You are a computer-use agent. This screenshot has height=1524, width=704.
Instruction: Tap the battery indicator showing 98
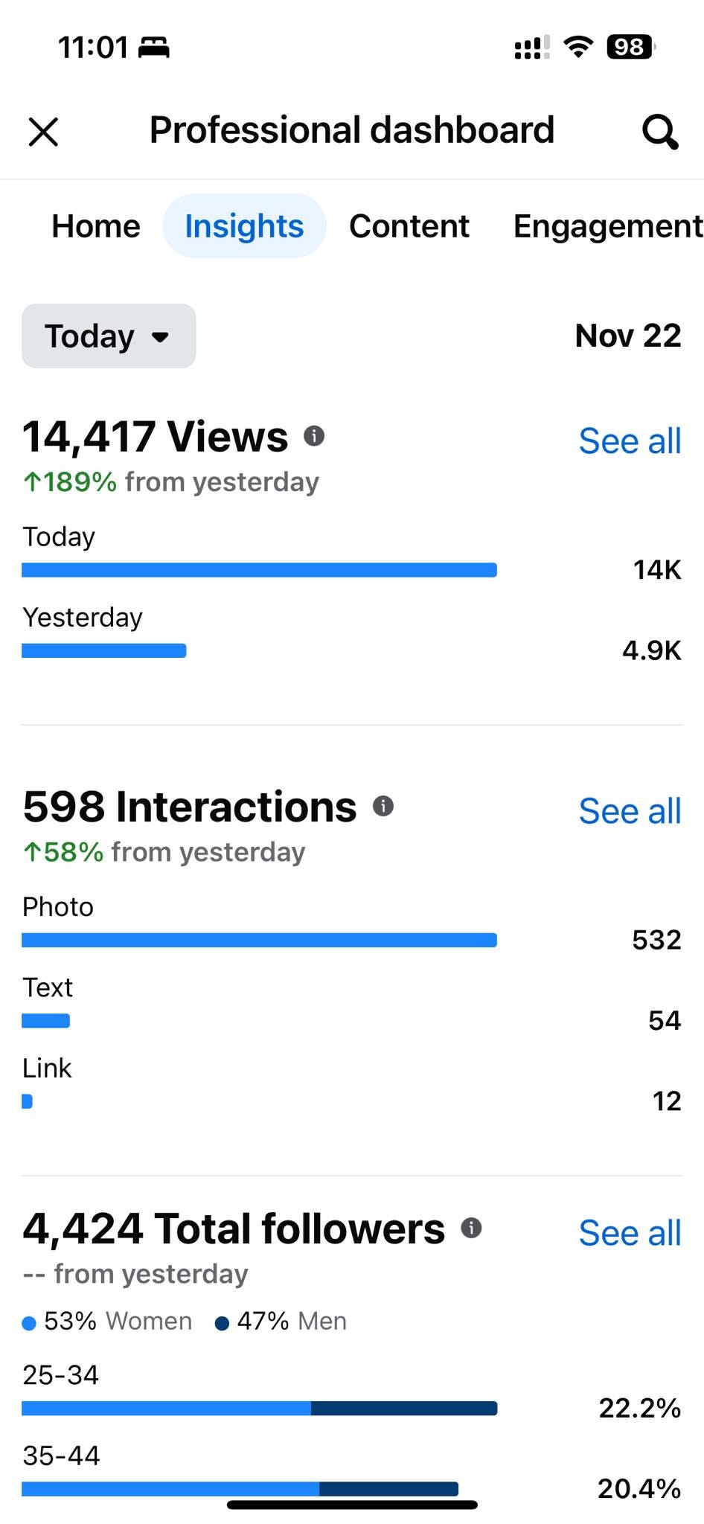(629, 48)
